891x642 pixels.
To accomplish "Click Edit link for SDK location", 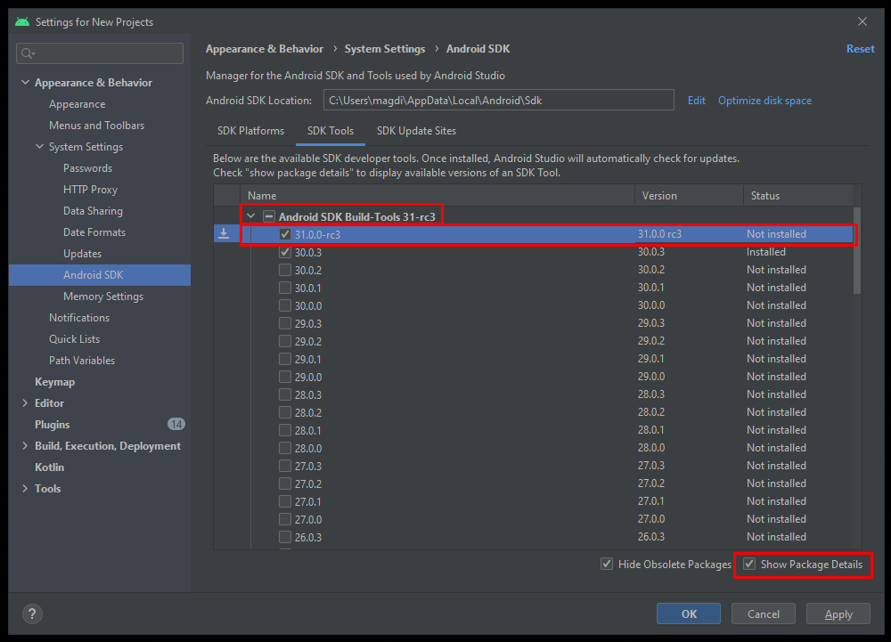I will pyautogui.click(x=696, y=101).
